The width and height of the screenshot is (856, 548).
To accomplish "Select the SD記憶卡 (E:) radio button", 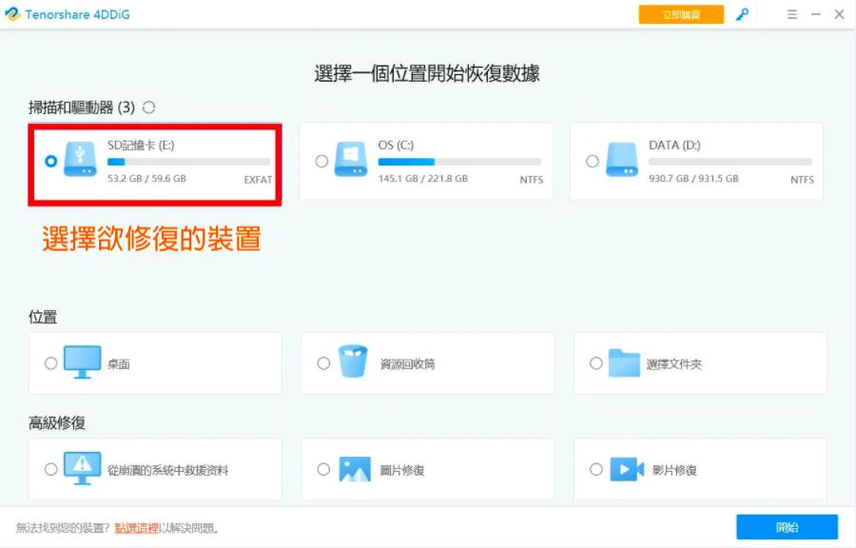I will tap(50, 161).
